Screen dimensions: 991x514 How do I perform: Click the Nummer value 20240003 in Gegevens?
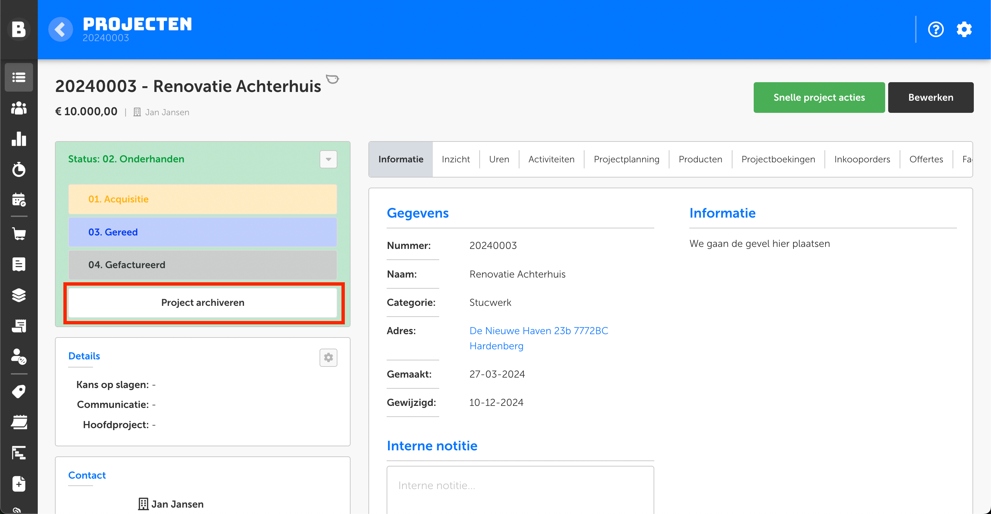pos(493,245)
